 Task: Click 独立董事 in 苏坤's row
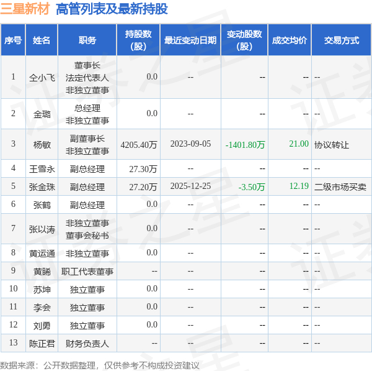tap(87, 290)
